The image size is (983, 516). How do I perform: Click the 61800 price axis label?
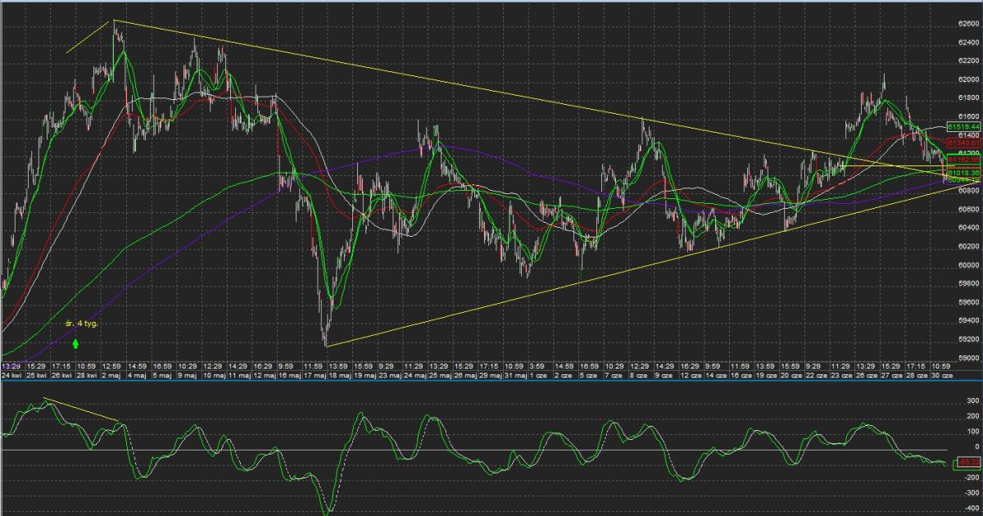coord(967,98)
